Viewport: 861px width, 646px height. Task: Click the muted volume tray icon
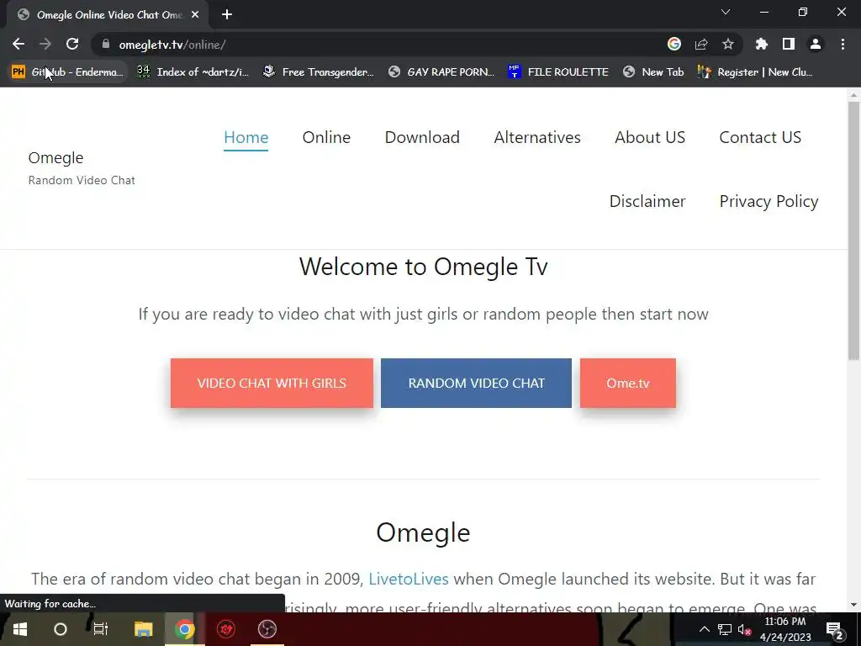745,629
